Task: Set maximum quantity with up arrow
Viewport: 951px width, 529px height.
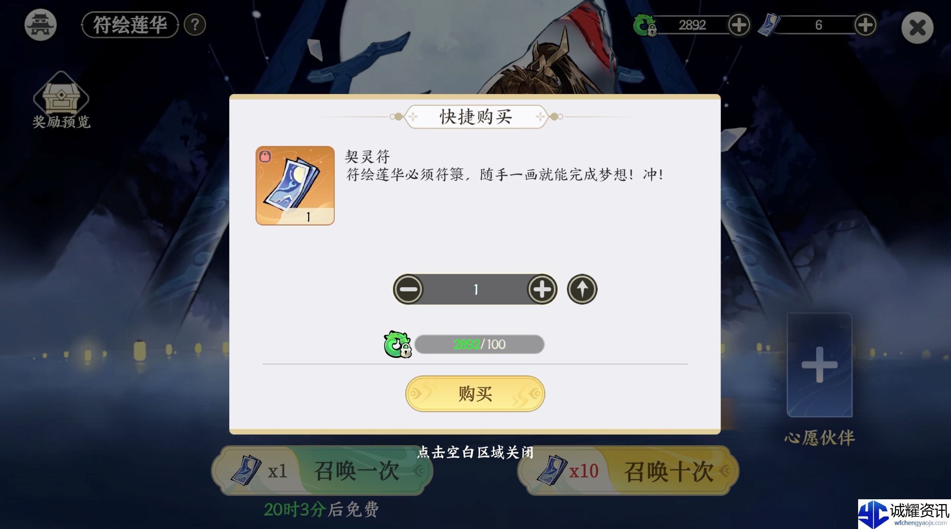Action: (x=582, y=289)
